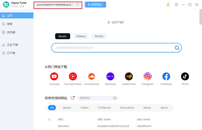Open the Facebook site icon

pos(166,76)
